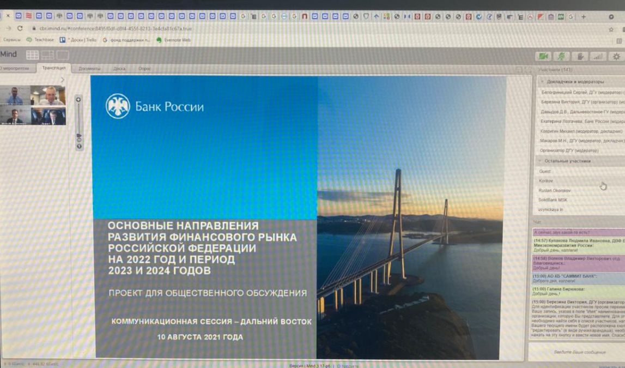This screenshot has height=368, width=625.
Task: Collapse the Остальные участники group
Action: pyautogui.click(x=540, y=161)
